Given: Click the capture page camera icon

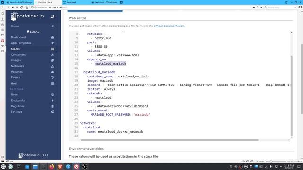Looking at the screenshot, I should tap(243, 161).
